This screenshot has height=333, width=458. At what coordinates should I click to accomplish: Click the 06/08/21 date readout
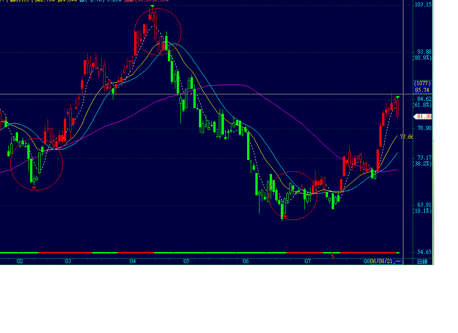[x=386, y=261]
